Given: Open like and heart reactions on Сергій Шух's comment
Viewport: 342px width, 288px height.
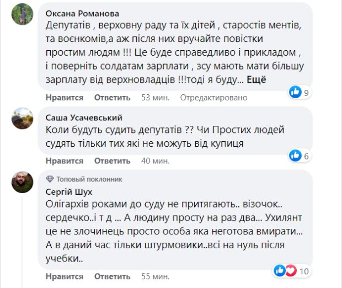Looking at the screenshot, I should click(285, 270).
